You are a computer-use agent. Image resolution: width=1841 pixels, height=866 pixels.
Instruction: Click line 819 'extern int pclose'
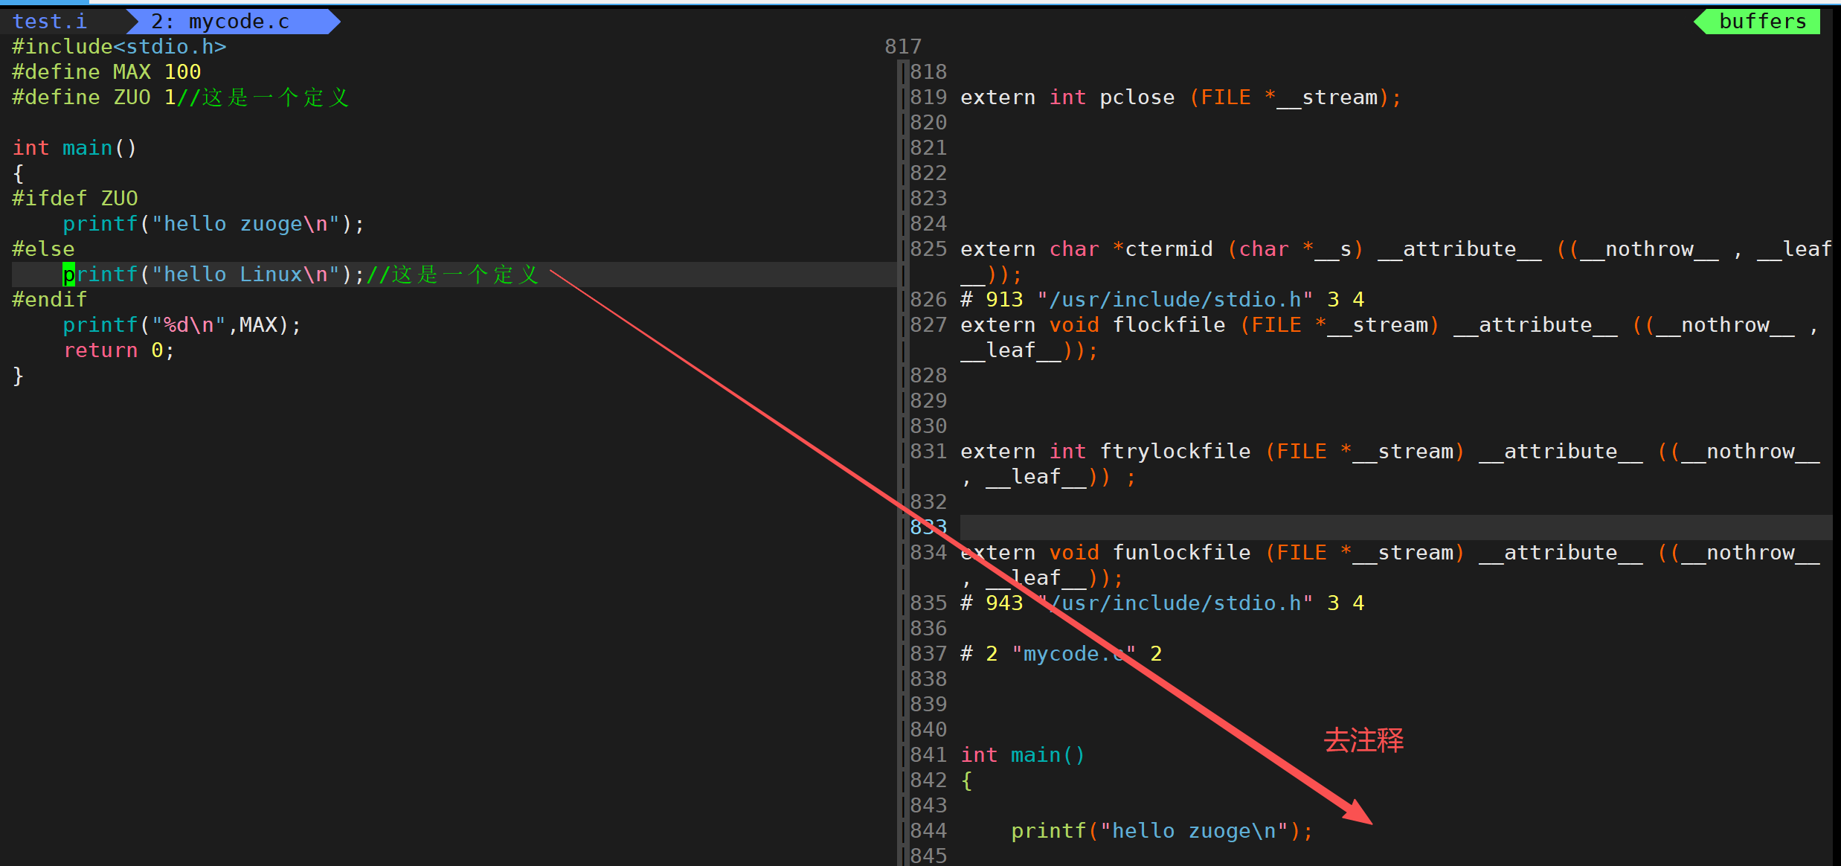[x=1180, y=97]
